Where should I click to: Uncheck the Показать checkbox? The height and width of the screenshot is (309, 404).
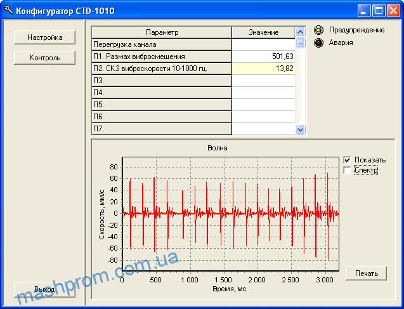tap(347, 160)
